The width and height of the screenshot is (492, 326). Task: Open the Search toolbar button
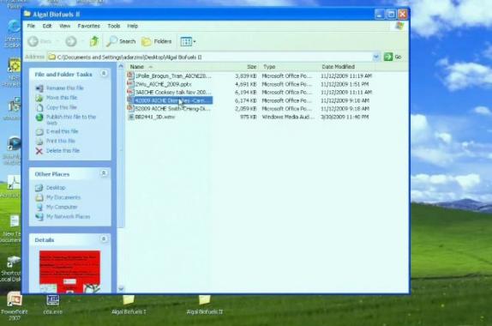(x=121, y=41)
